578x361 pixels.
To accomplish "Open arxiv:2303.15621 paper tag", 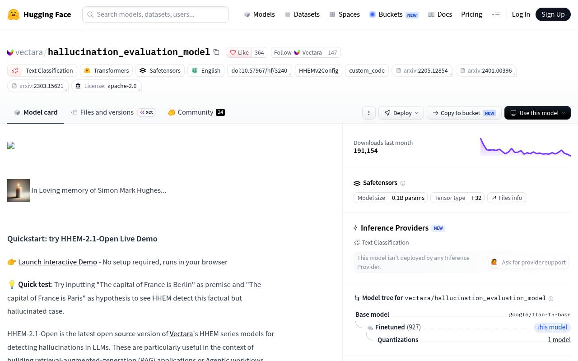I will pos(37,86).
